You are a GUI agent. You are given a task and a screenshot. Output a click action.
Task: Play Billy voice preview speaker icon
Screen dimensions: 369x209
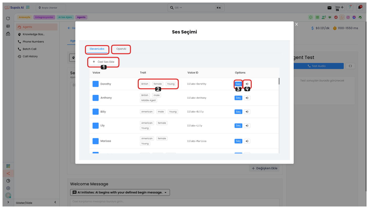[x=247, y=112]
